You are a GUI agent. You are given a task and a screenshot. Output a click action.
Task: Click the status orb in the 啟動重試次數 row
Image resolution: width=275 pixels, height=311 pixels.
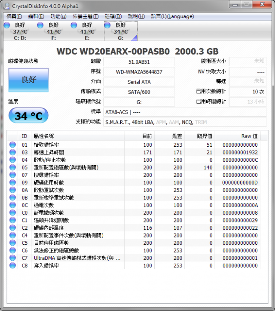pos(12,190)
